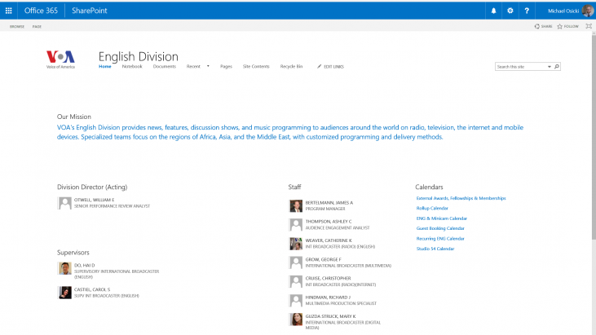Click the Edit Links pencil icon

[320, 67]
